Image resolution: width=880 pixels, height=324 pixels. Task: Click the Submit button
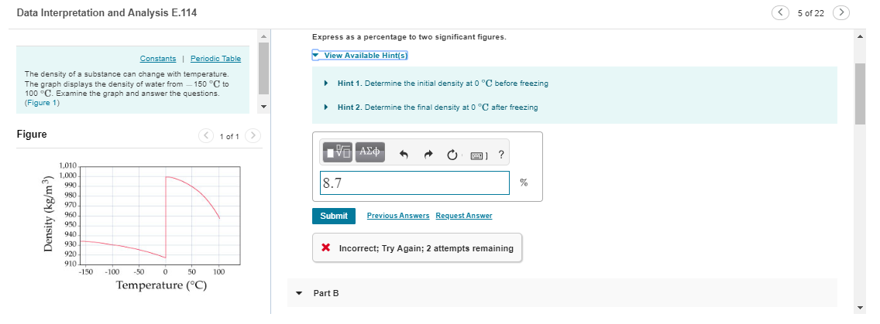tap(334, 216)
